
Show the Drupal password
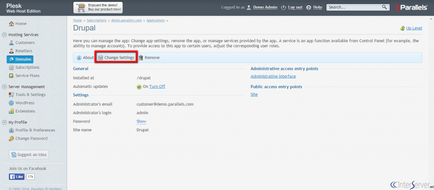coord(141,121)
